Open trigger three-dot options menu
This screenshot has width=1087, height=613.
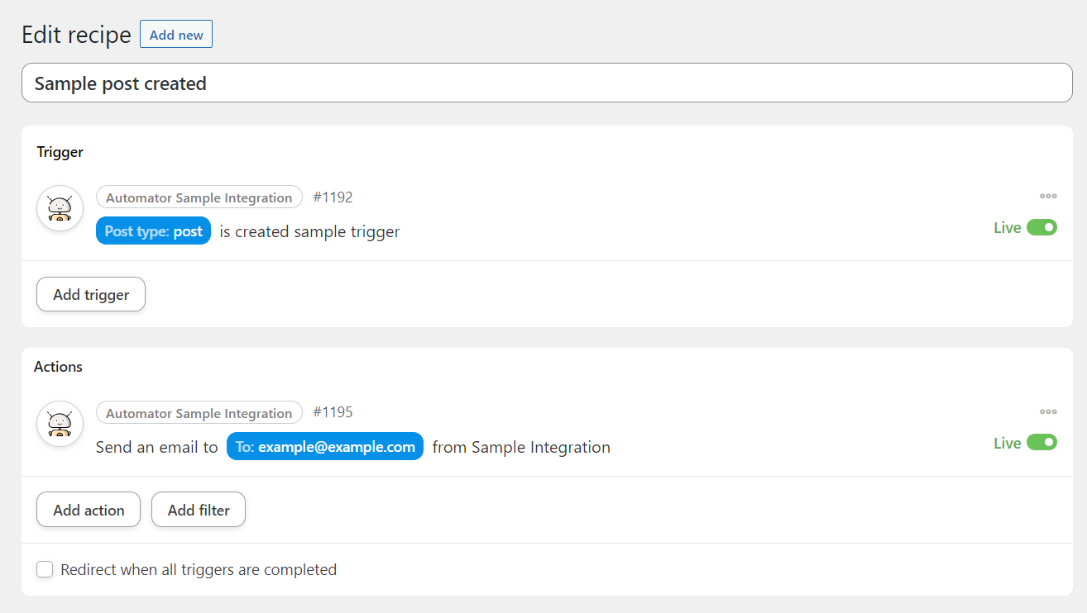tap(1048, 197)
